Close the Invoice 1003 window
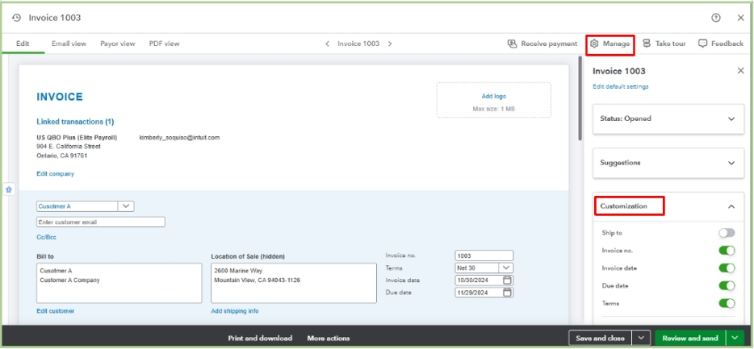The height and width of the screenshot is (349, 754). [740, 18]
